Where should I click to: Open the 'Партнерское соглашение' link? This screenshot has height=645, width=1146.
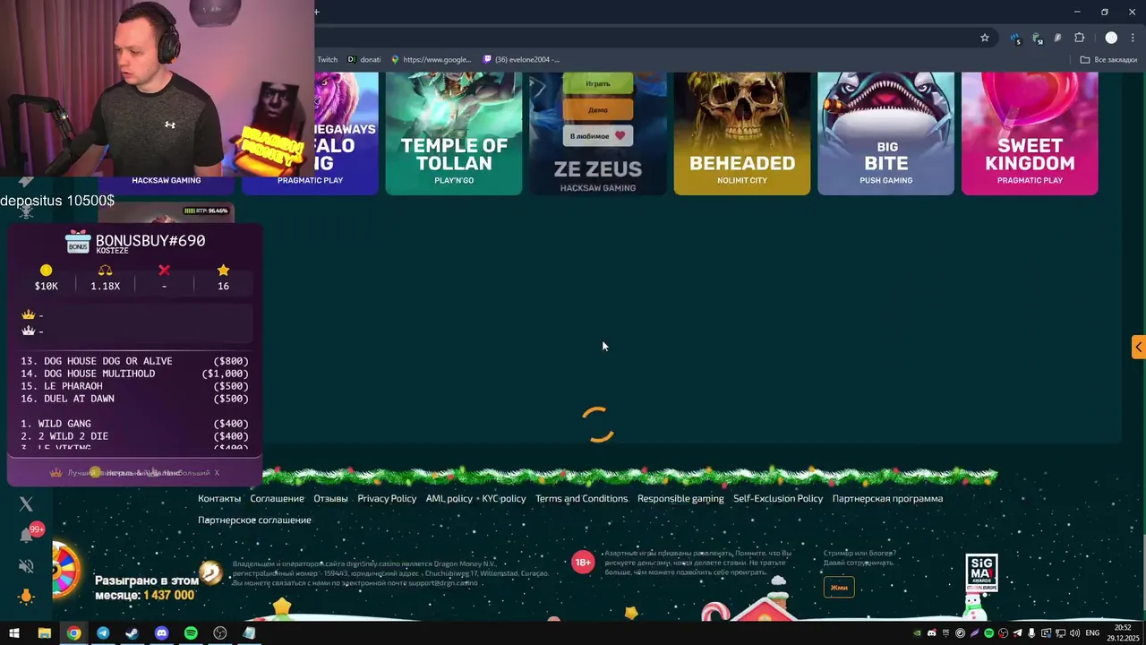pyautogui.click(x=254, y=520)
